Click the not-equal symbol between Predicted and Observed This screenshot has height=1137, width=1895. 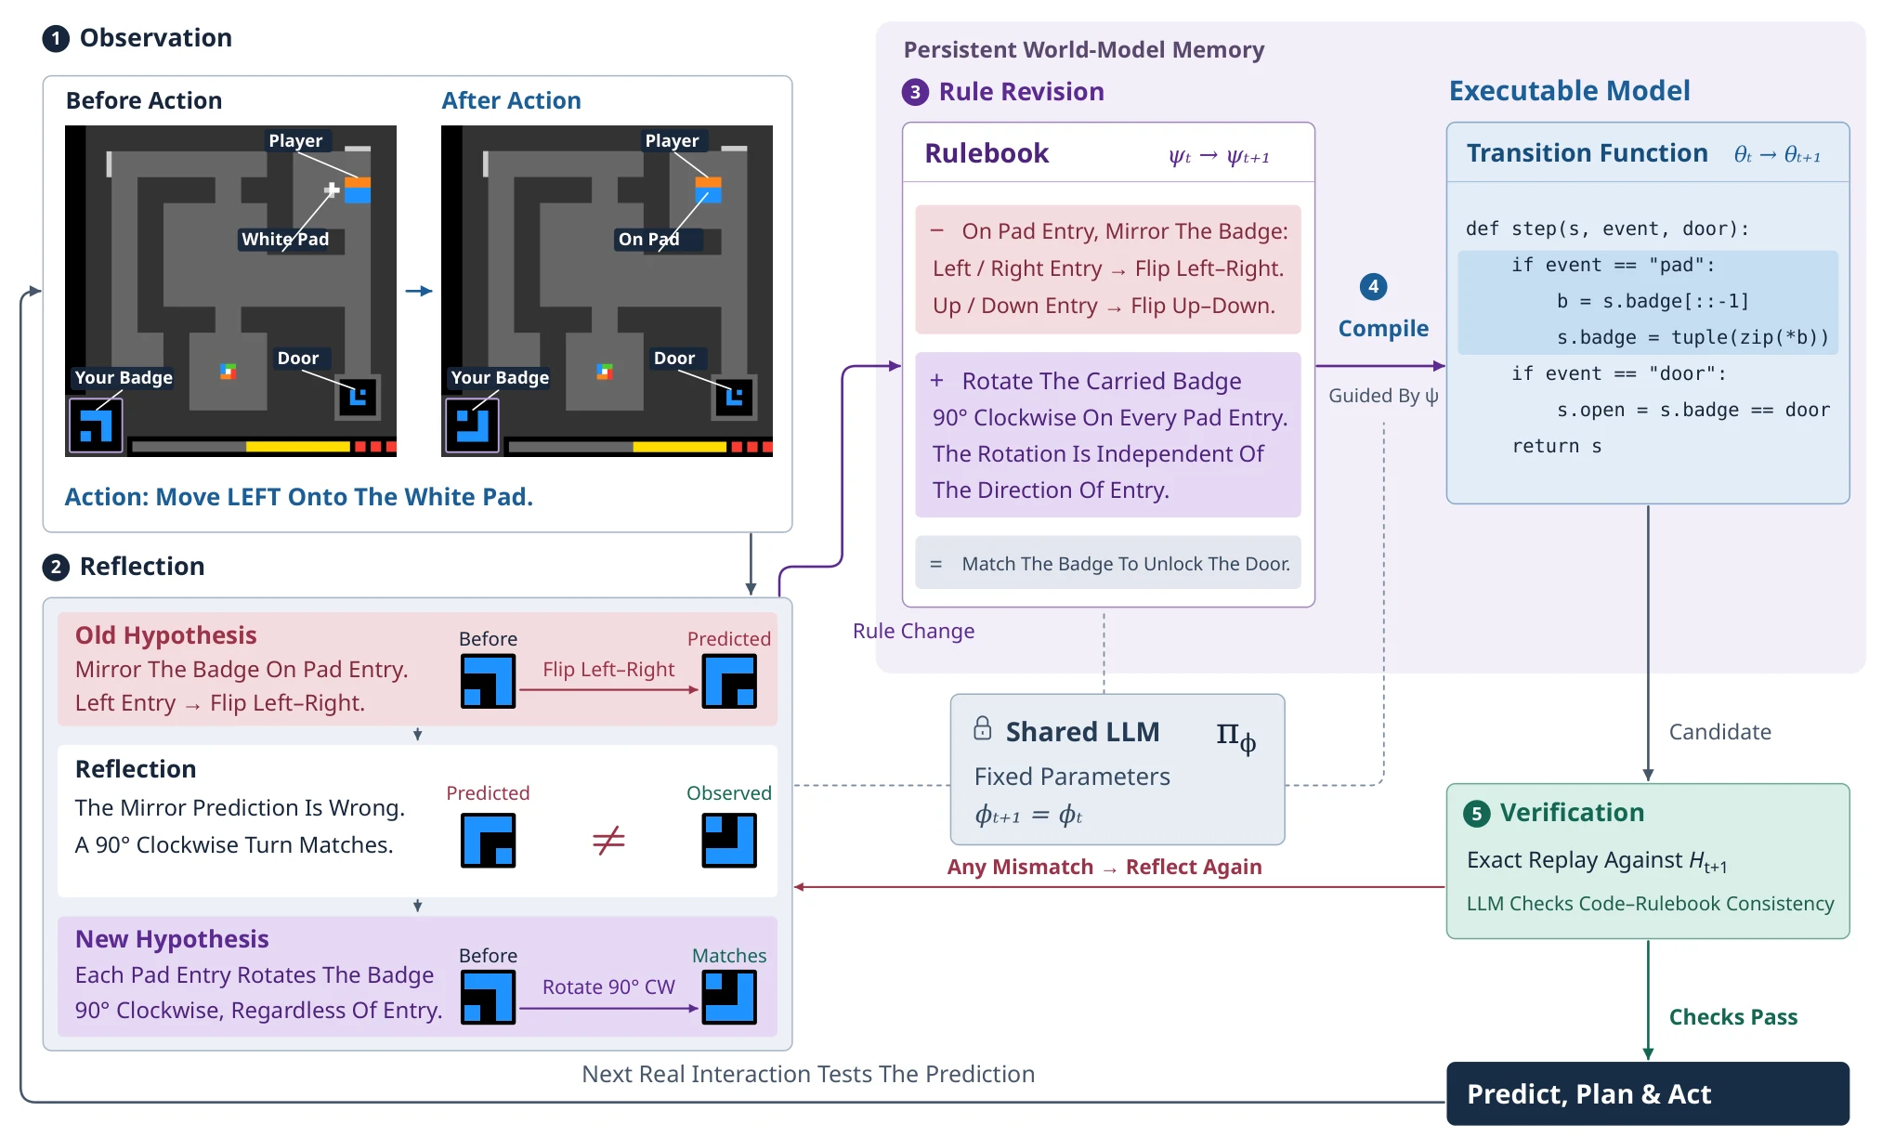[608, 841]
